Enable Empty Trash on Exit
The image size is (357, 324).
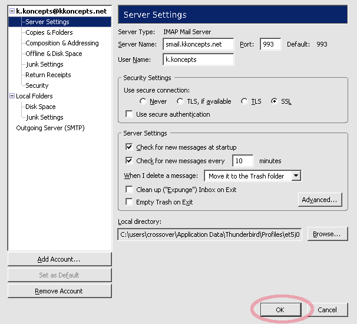(129, 201)
